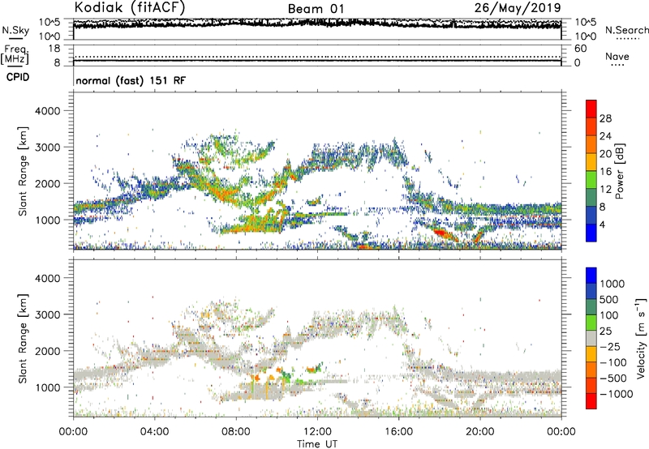Image resolution: width=649 pixels, height=449 pixels.
Task: Click the 'N.Sky' legend label
Action: tap(15, 30)
